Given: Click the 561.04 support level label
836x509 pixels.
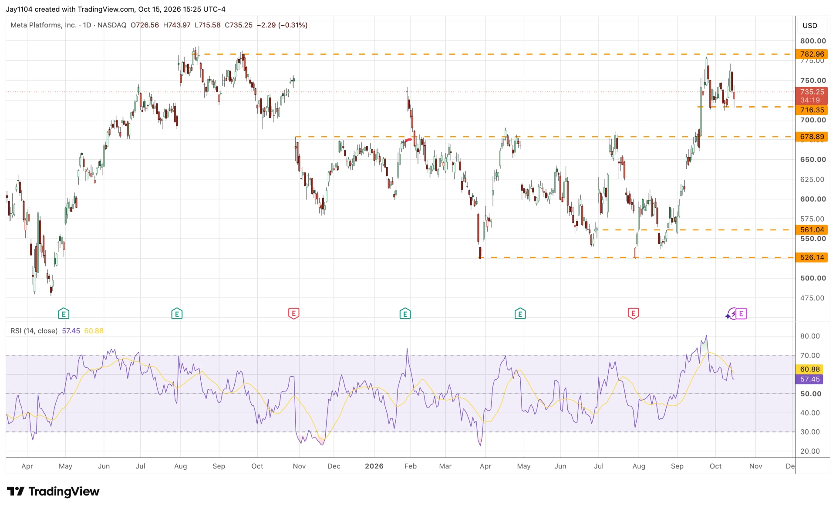Looking at the screenshot, I should 812,230.
